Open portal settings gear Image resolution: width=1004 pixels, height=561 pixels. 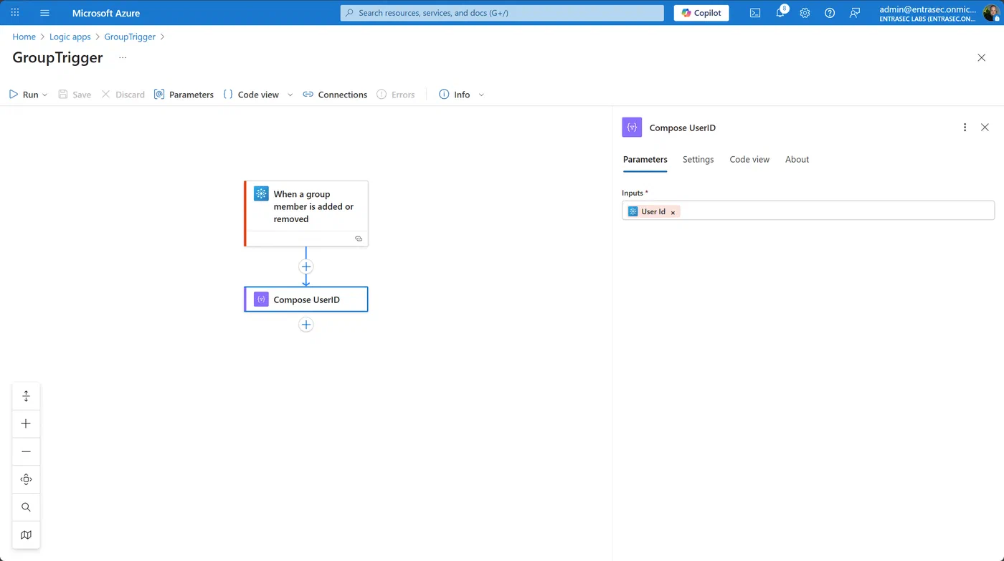coord(805,13)
